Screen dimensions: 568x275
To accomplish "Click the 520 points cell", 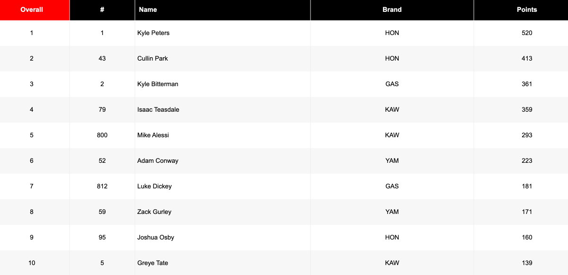I will coord(527,33).
